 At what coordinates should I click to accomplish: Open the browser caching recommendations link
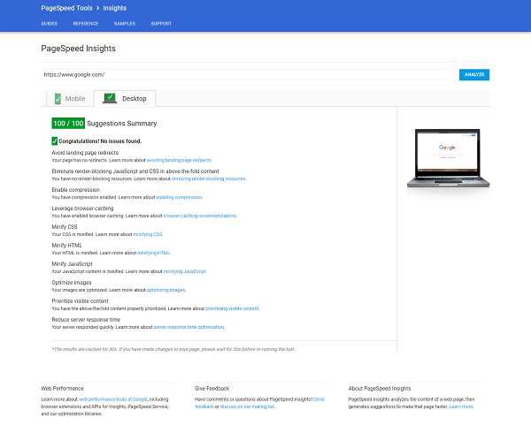[200, 216]
